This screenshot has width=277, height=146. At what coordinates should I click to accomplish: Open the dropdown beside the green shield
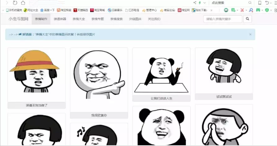tap(271, 10)
